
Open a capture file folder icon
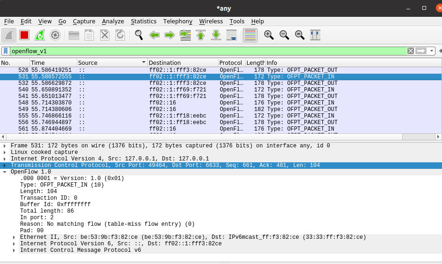point(74,35)
